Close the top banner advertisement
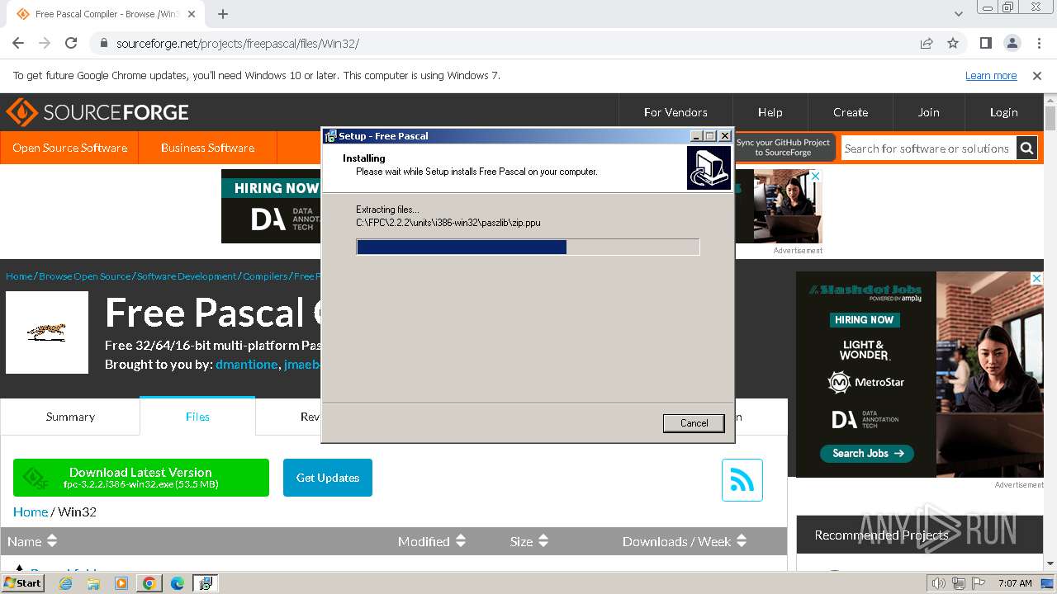The image size is (1057, 594). pyautogui.click(x=816, y=176)
